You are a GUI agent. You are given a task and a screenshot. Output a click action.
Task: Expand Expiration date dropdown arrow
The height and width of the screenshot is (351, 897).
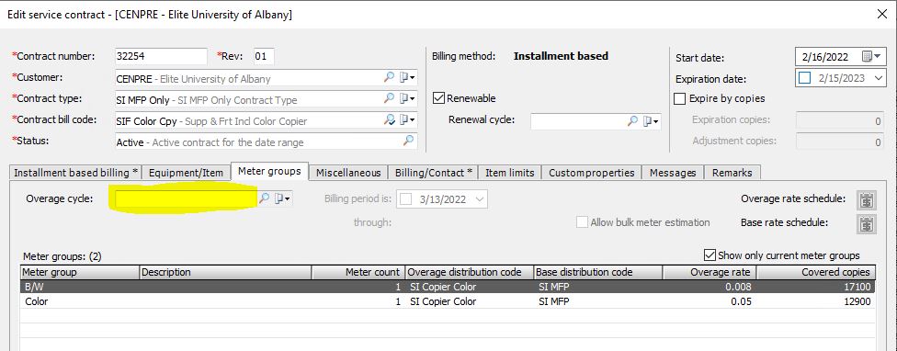pyautogui.click(x=878, y=78)
